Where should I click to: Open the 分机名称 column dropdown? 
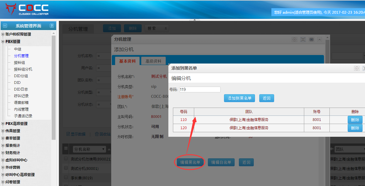tap(104, 149)
